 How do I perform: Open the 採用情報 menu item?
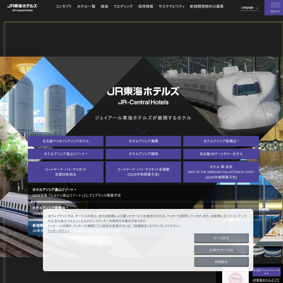(146, 7)
